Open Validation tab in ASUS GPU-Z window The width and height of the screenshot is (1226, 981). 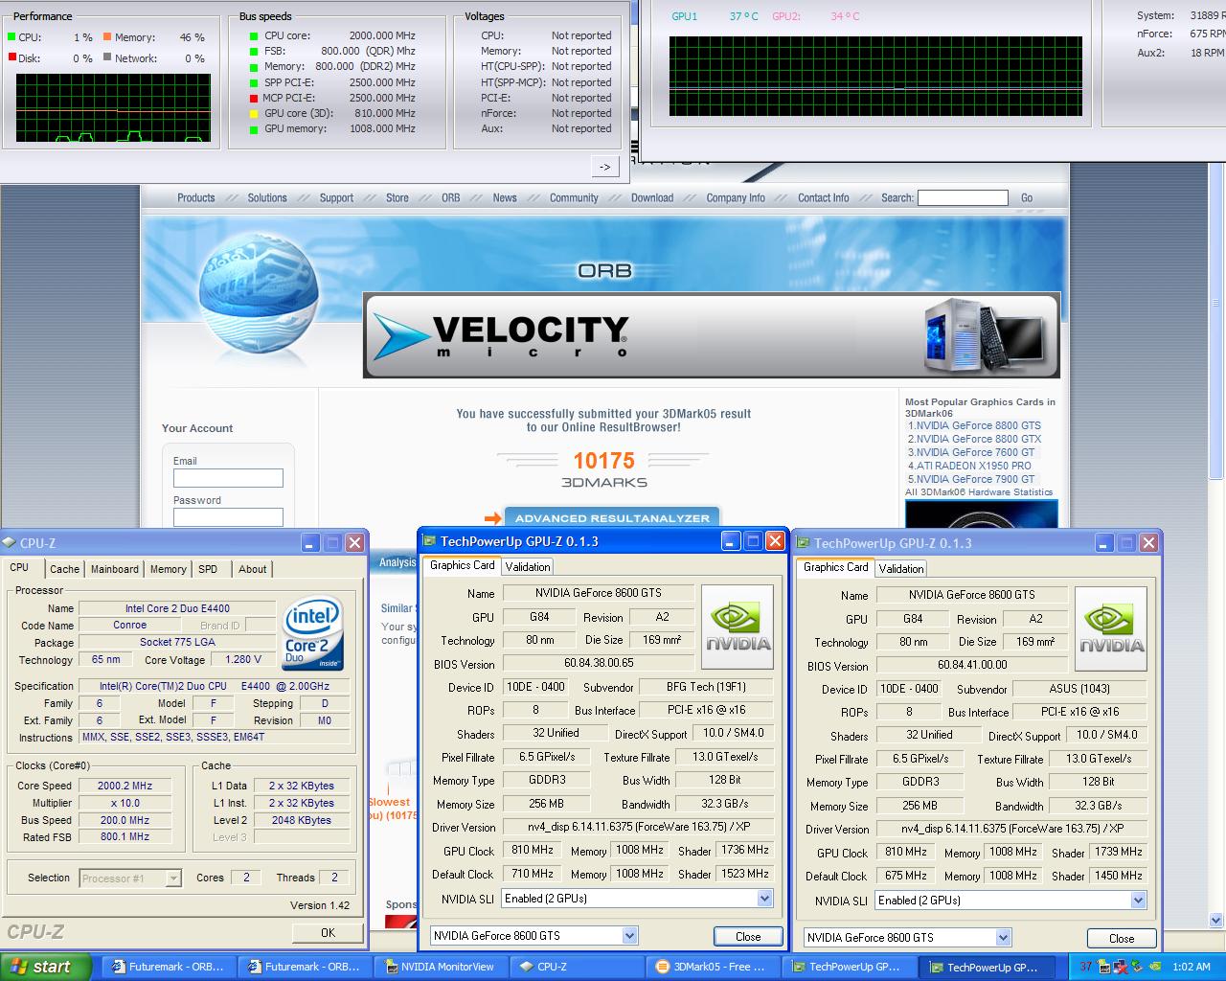901,568
